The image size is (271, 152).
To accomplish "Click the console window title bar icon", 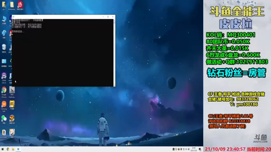I will point(13,17).
